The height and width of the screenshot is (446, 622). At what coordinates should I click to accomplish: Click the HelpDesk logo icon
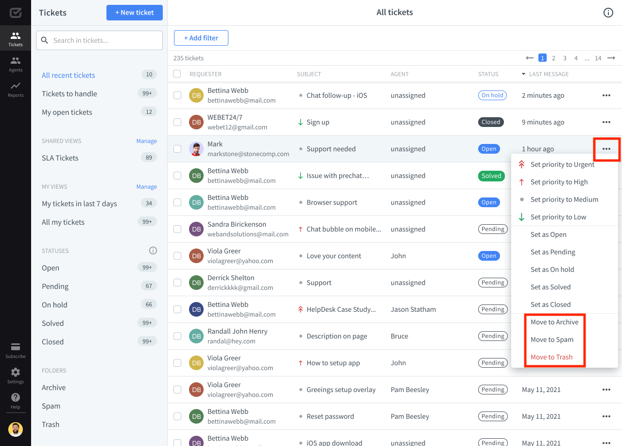pyautogui.click(x=16, y=13)
